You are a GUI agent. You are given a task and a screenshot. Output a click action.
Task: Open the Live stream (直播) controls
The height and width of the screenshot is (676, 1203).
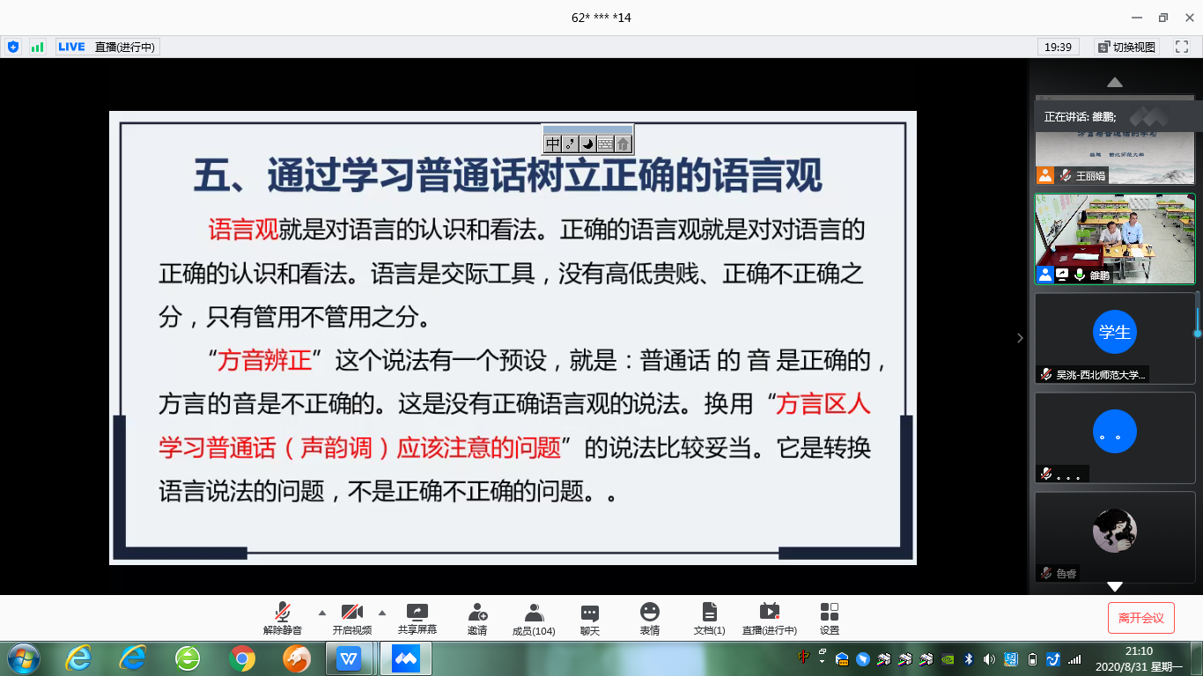tap(769, 613)
